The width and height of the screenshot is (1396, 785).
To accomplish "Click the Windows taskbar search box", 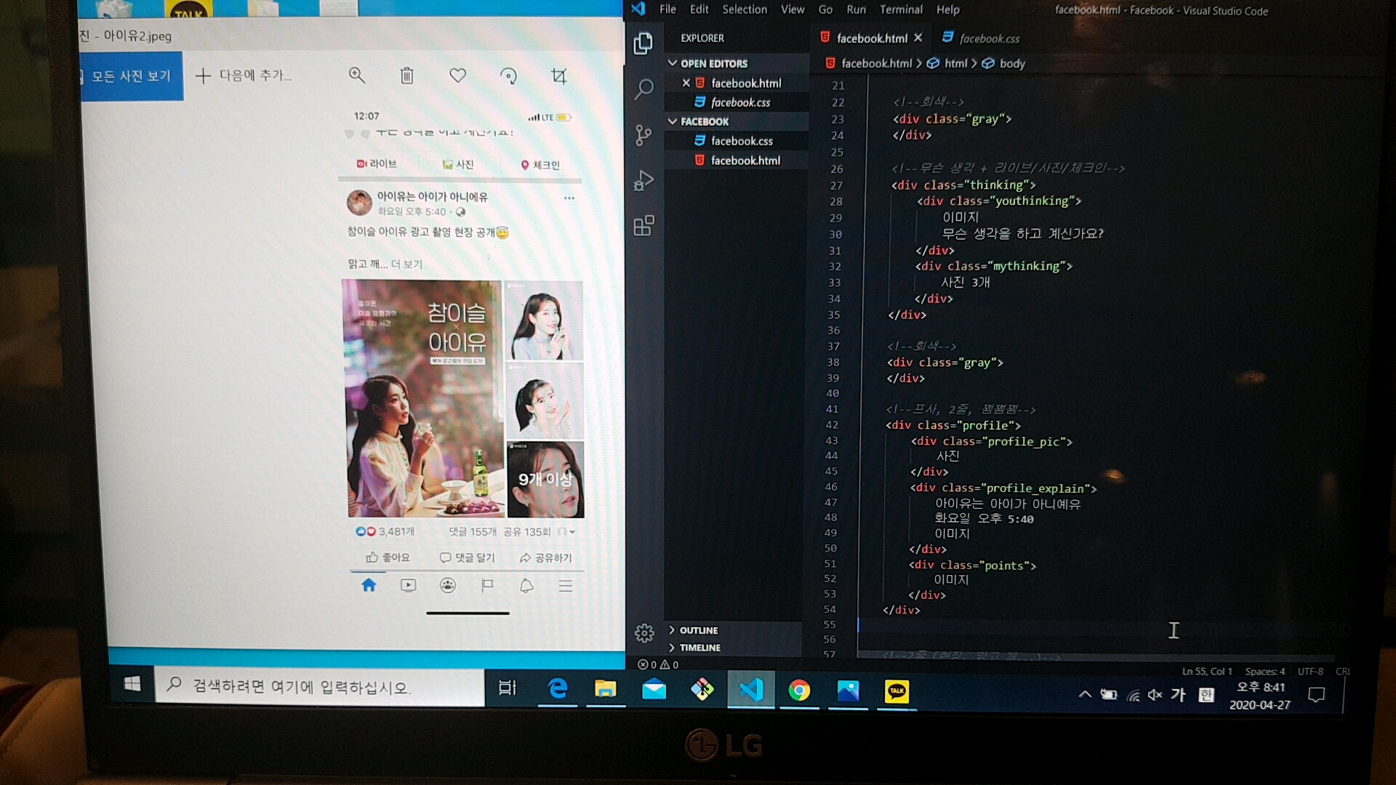I will click(x=319, y=687).
